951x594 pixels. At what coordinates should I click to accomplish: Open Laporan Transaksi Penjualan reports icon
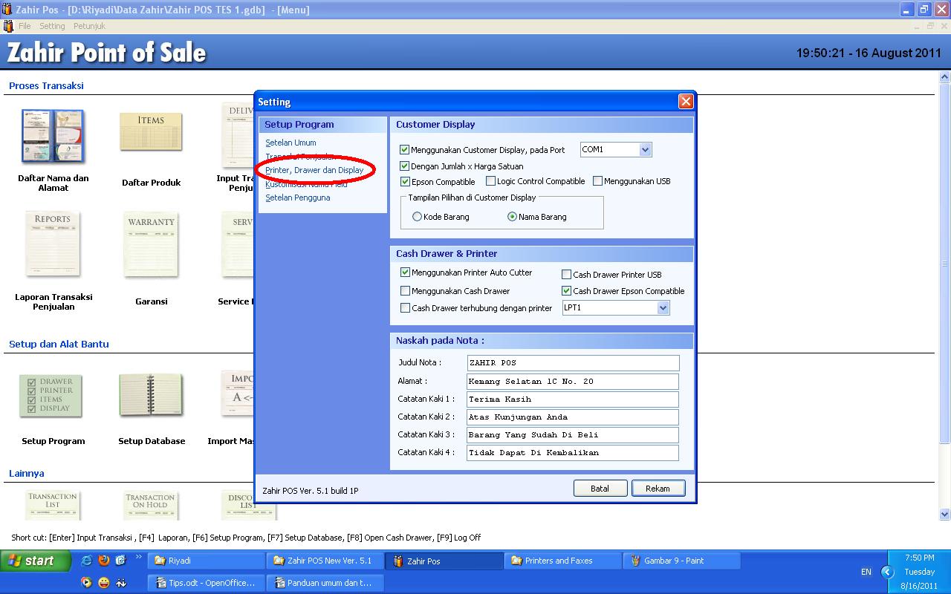point(53,246)
